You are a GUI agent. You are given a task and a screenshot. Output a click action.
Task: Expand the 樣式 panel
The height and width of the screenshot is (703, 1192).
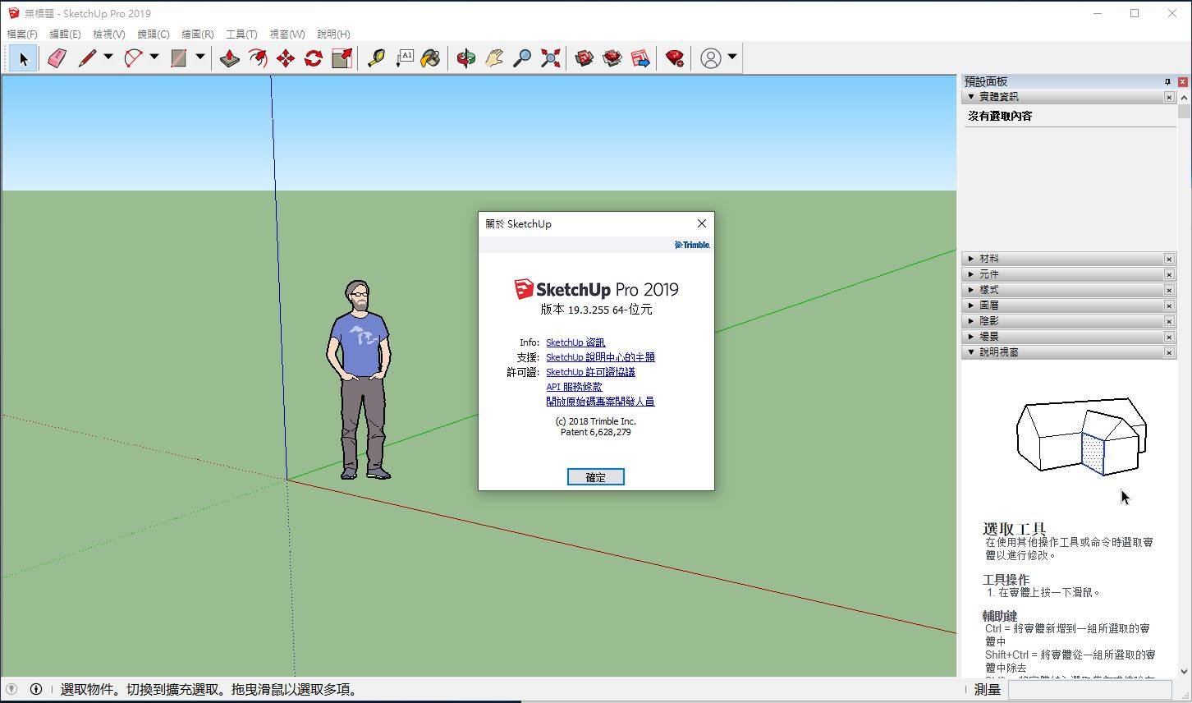click(x=971, y=290)
